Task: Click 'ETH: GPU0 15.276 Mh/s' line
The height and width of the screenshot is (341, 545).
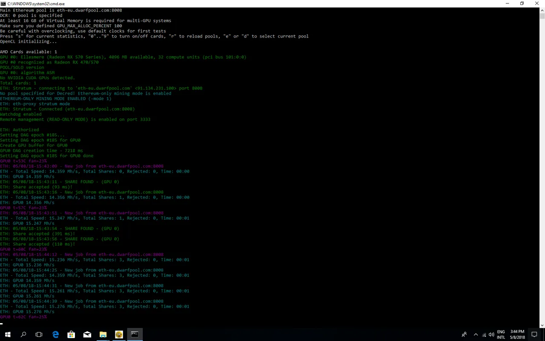Action: (27, 312)
